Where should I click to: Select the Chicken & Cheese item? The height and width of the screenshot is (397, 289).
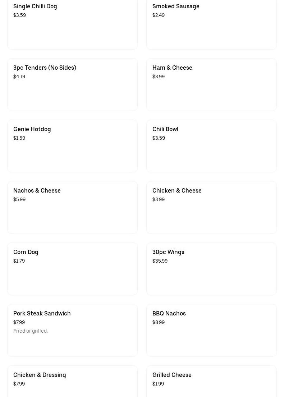211,208
